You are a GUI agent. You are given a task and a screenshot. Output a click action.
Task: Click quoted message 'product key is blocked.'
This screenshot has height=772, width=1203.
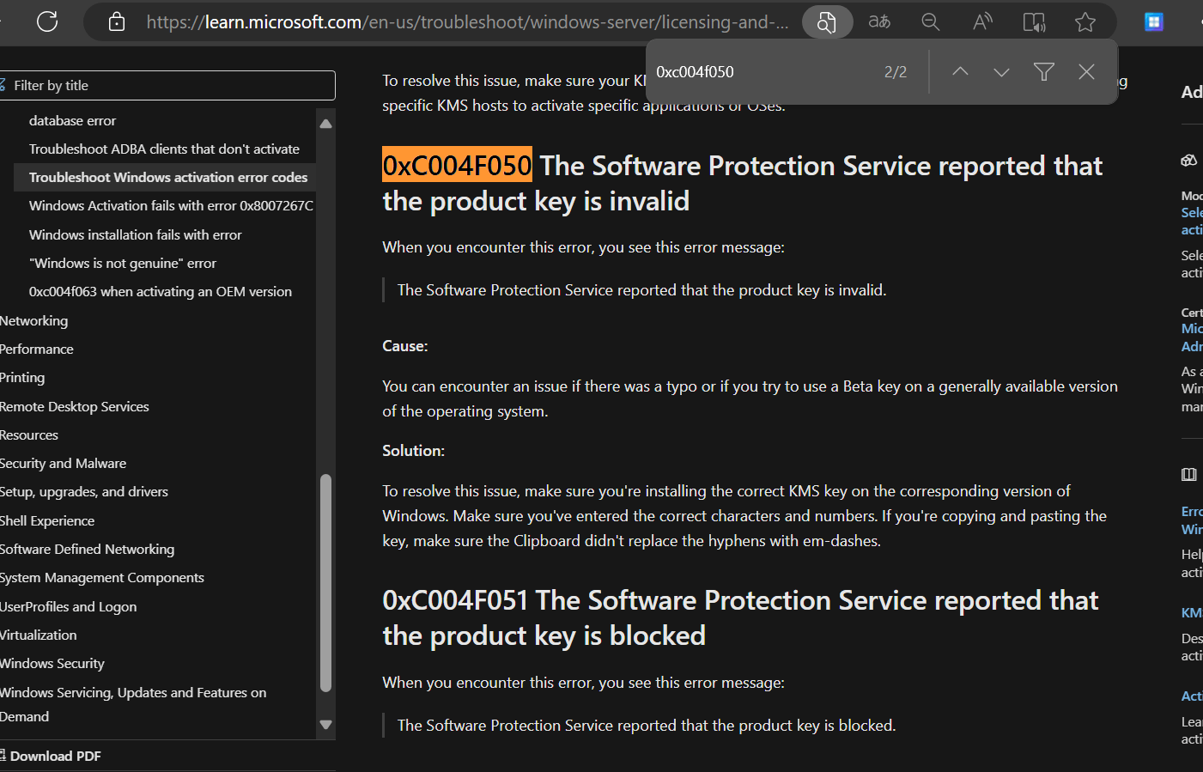coord(647,726)
